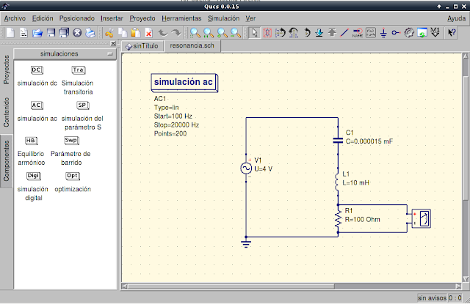Activate the select pointer tool
The width and height of the screenshot is (470, 304).
pyautogui.click(x=254, y=32)
